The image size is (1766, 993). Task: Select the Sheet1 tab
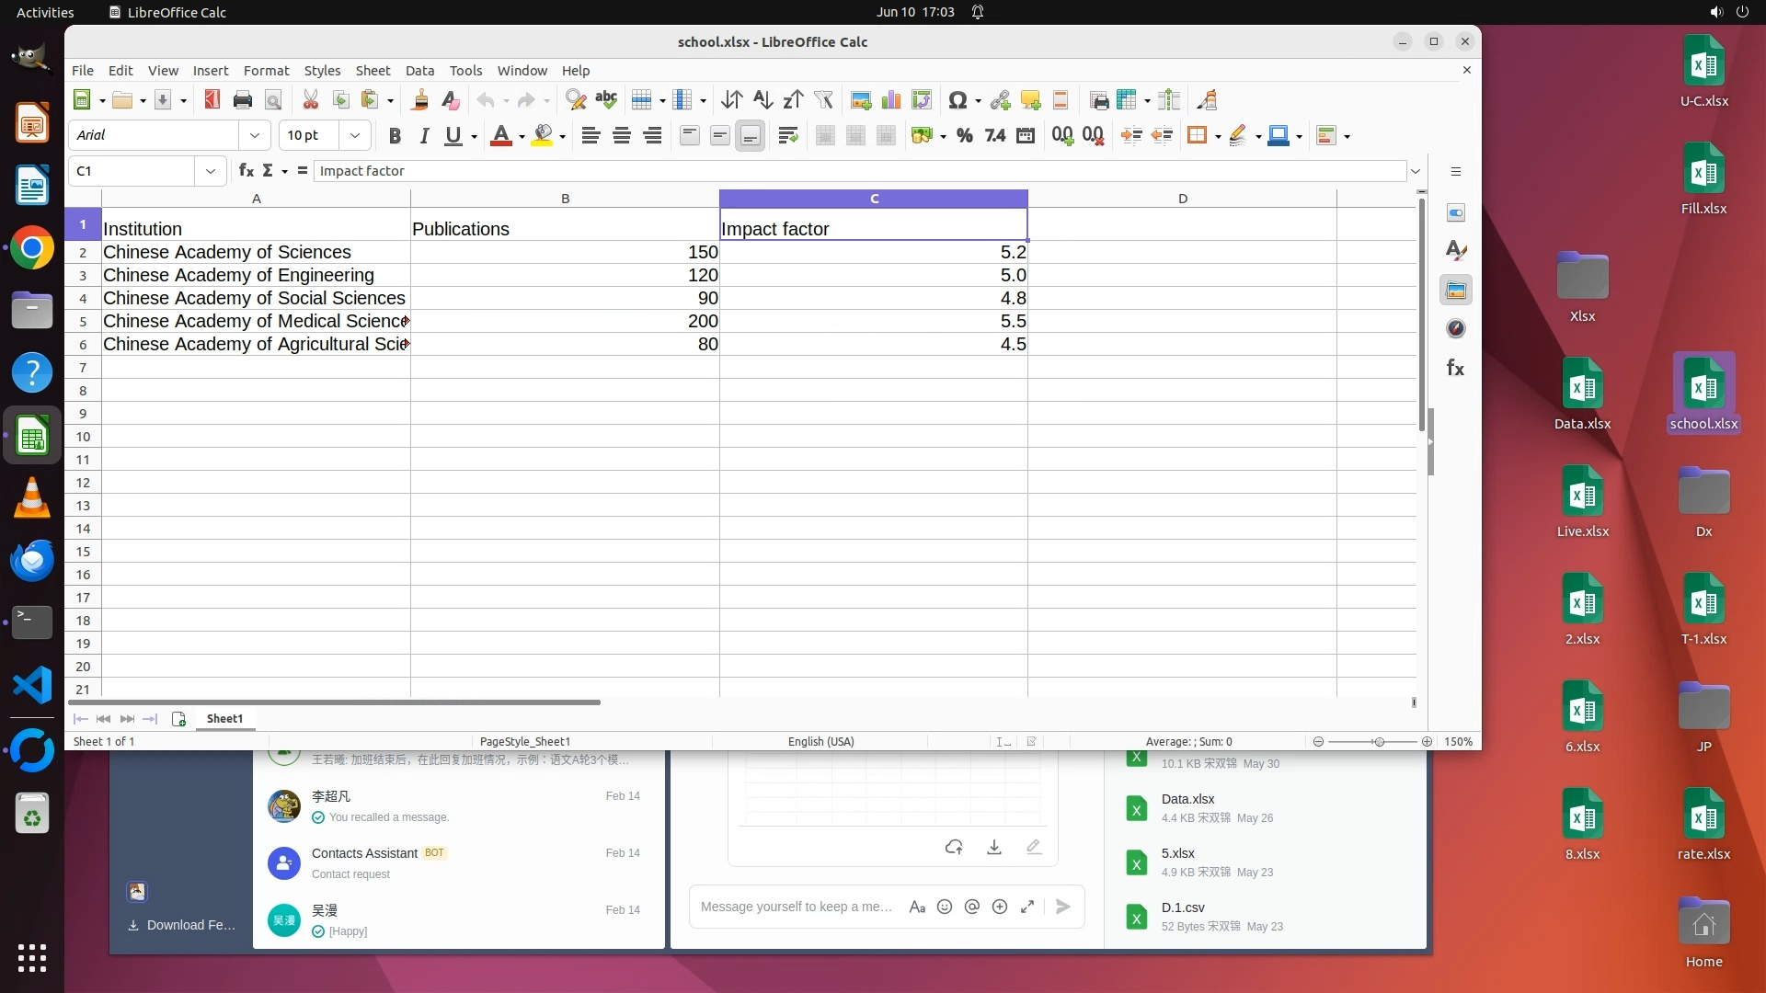224,719
